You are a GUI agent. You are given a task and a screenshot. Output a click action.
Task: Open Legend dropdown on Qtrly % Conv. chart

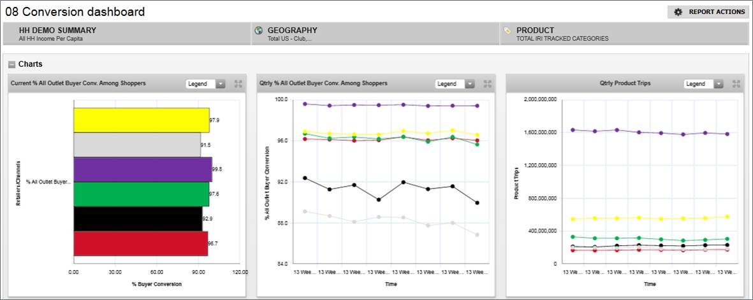point(469,83)
